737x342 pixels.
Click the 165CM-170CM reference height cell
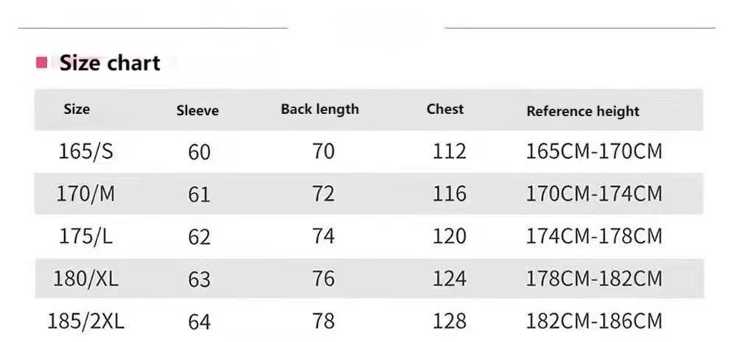coord(594,152)
